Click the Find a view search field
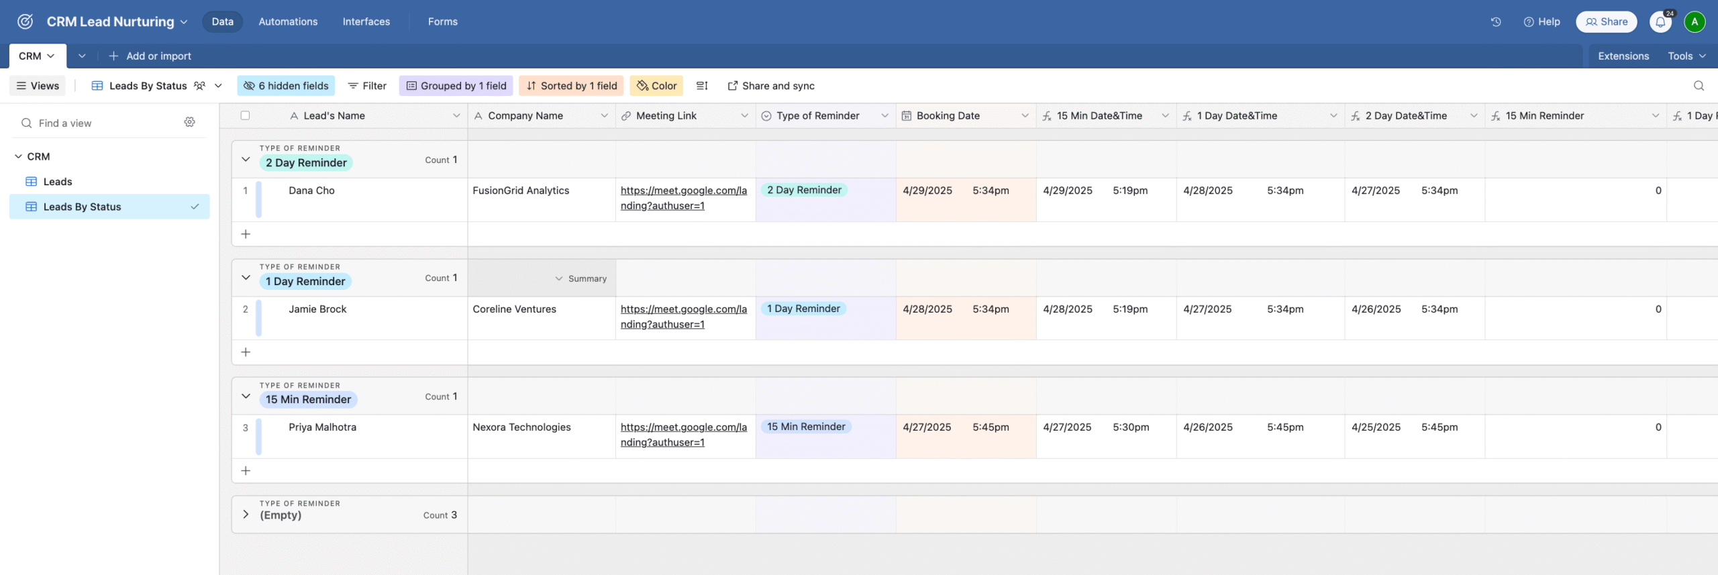 pyautogui.click(x=101, y=123)
